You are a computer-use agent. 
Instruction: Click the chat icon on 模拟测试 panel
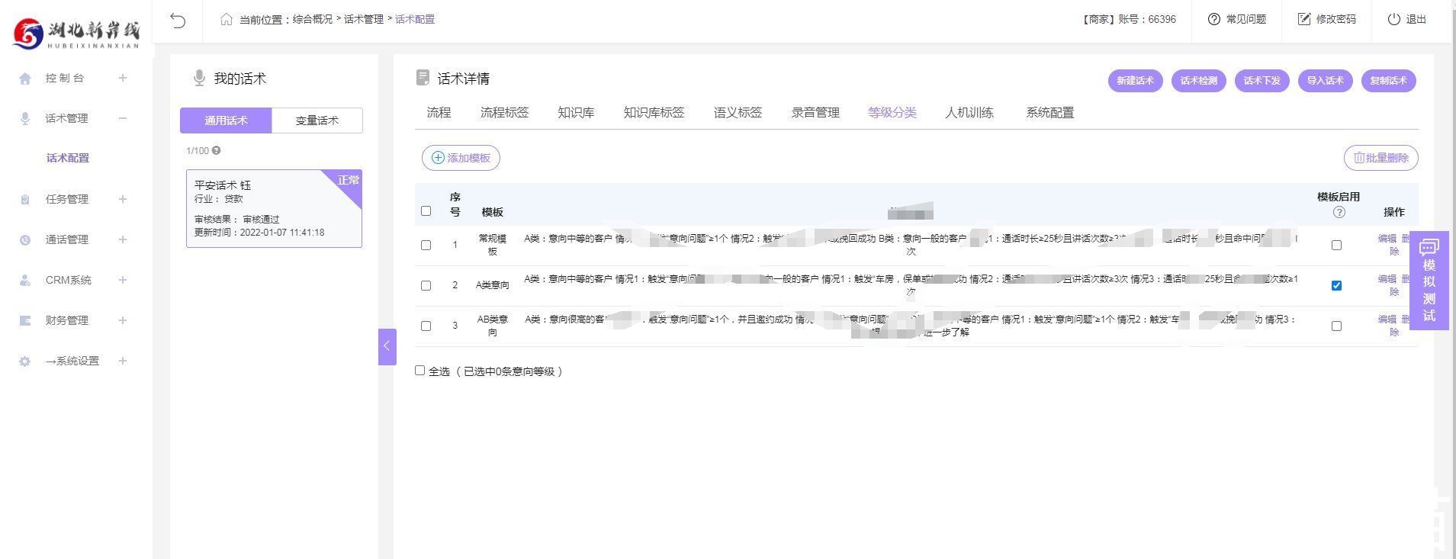tap(1429, 247)
